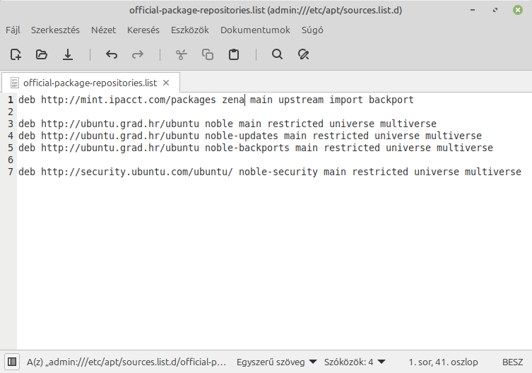Create a new document with the toolbar icon

click(x=16, y=54)
